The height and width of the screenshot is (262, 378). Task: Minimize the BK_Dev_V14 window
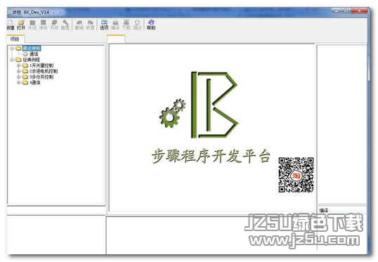point(337,11)
